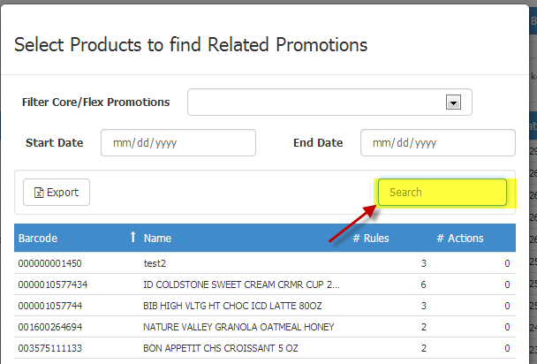This screenshot has height=364, width=537.
Task: Click barcode 003575111133
Action: (49, 348)
